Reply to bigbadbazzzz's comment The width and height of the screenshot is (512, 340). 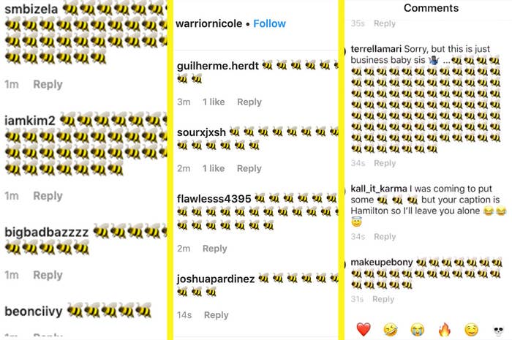tap(48, 275)
